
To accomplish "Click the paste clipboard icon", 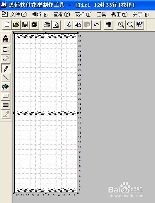I will pyautogui.click(x=87, y=25).
